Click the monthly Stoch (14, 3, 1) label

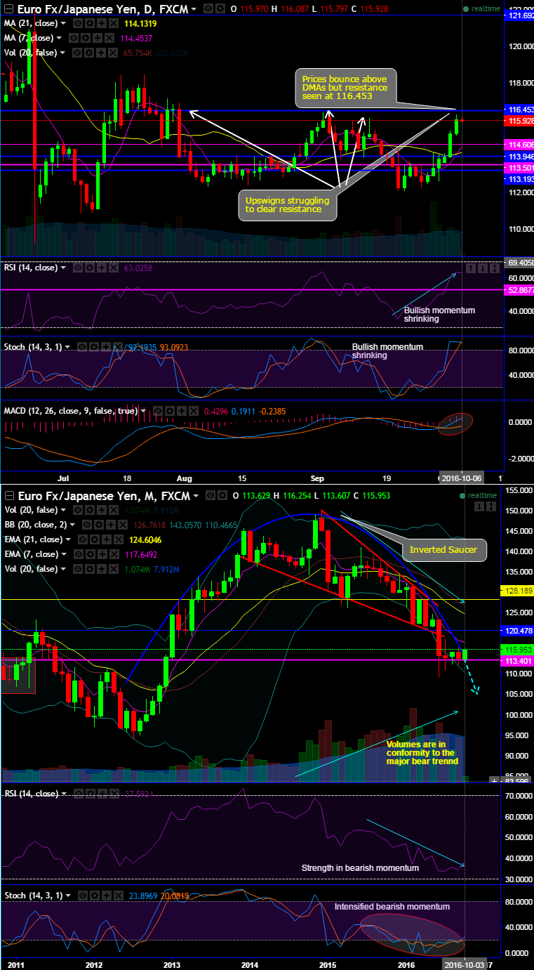(32, 895)
